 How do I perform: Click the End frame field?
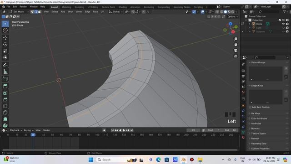(x=231, y=130)
